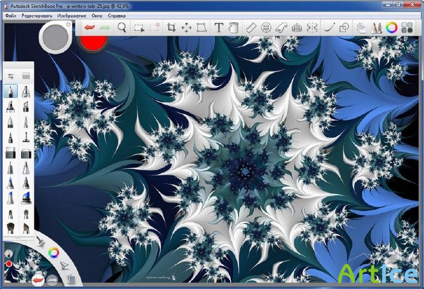Choose the Flood Fill bucket tool
The image size is (424, 289).
click(x=234, y=28)
